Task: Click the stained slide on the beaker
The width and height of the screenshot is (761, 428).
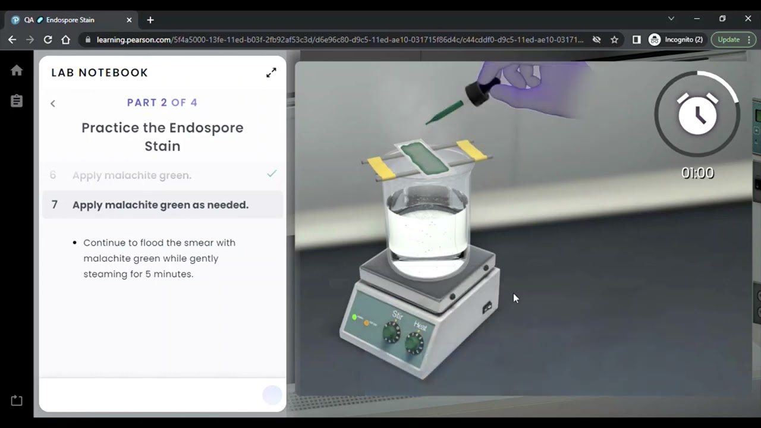Action: click(424, 157)
